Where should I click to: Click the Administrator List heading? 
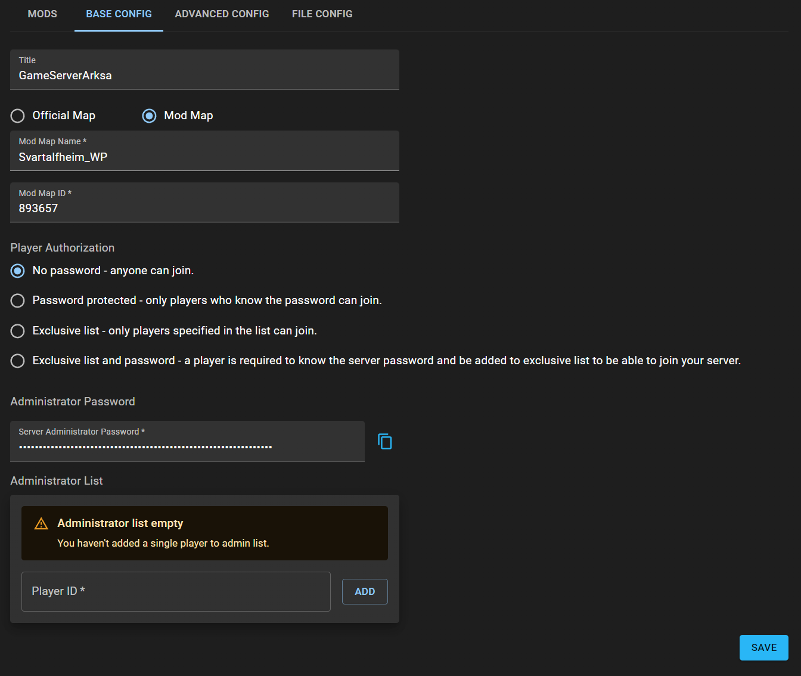click(57, 480)
